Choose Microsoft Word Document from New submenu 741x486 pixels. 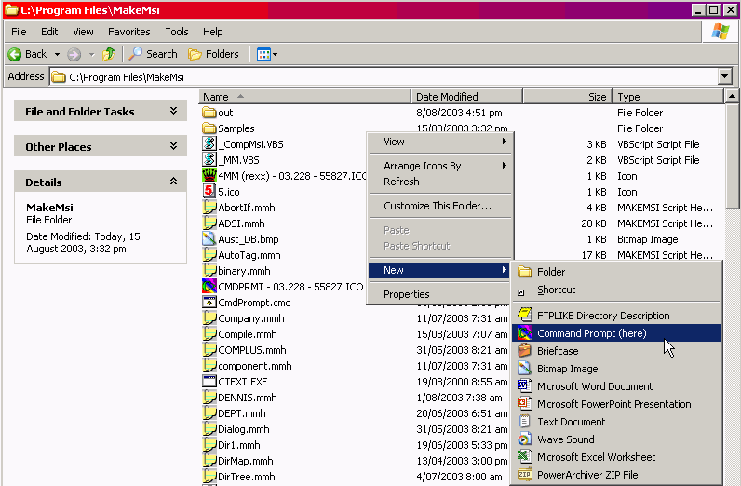(x=594, y=386)
